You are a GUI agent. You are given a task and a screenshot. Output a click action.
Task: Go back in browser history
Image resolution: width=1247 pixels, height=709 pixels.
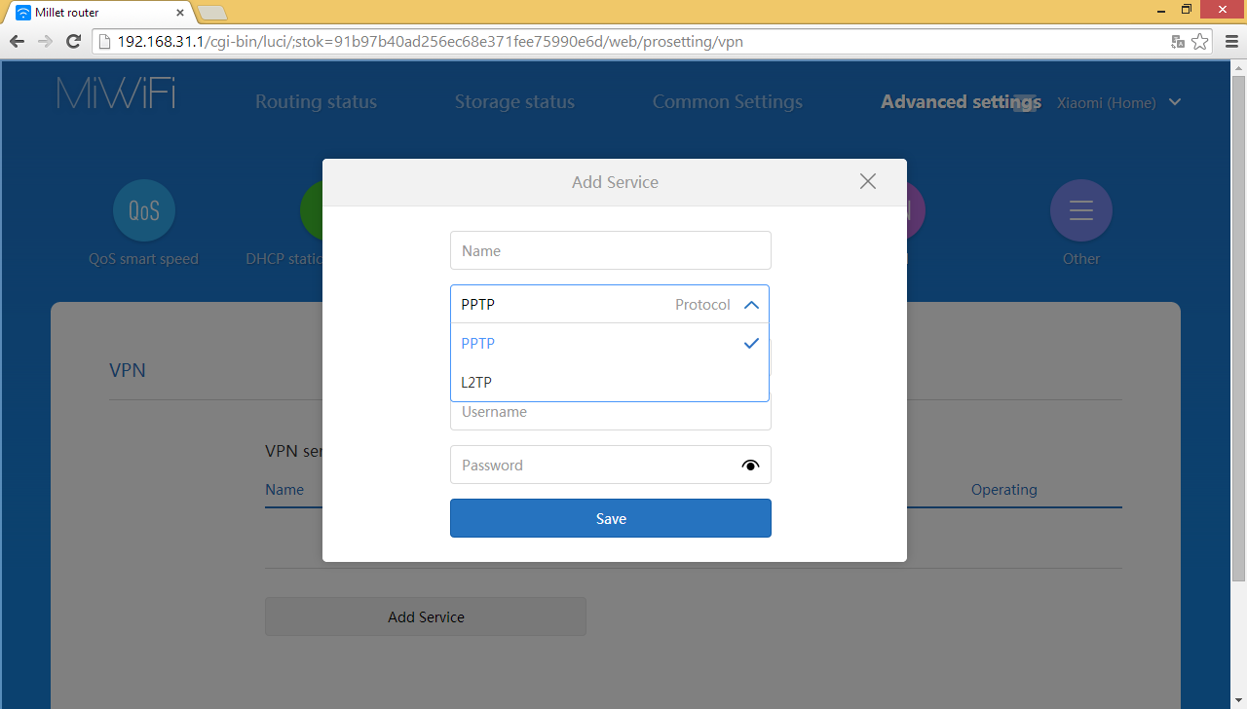coord(17,41)
